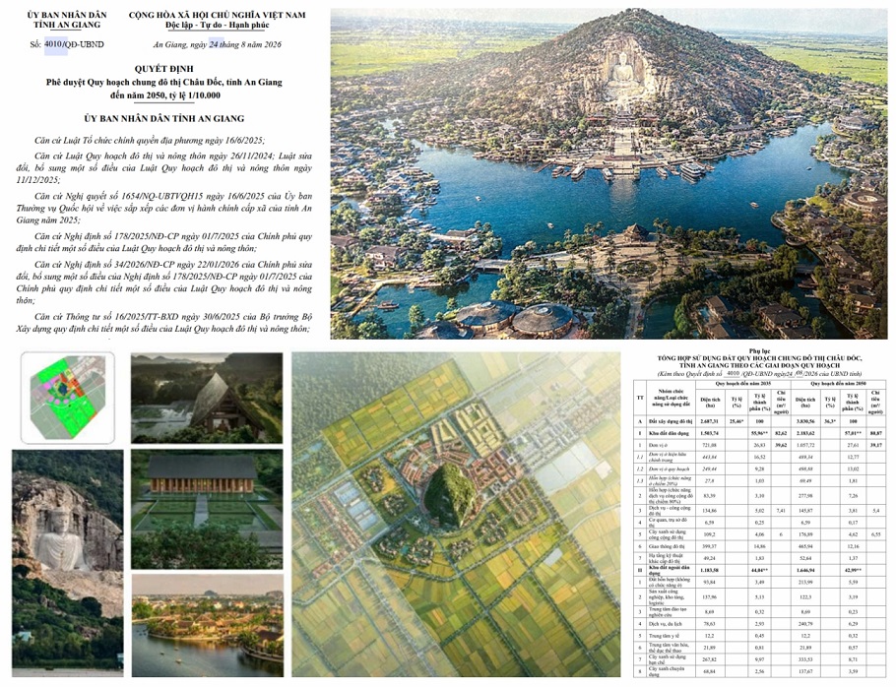Select the carved Buddha cliff photo
This screenshot has height=687, width=896.
point(67,563)
